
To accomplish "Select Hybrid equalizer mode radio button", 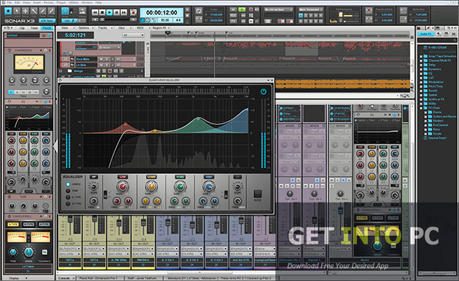I will click(x=68, y=184).
